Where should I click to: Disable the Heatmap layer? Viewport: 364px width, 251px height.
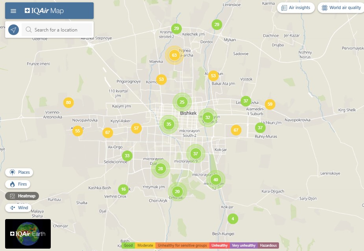coord(22,196)
